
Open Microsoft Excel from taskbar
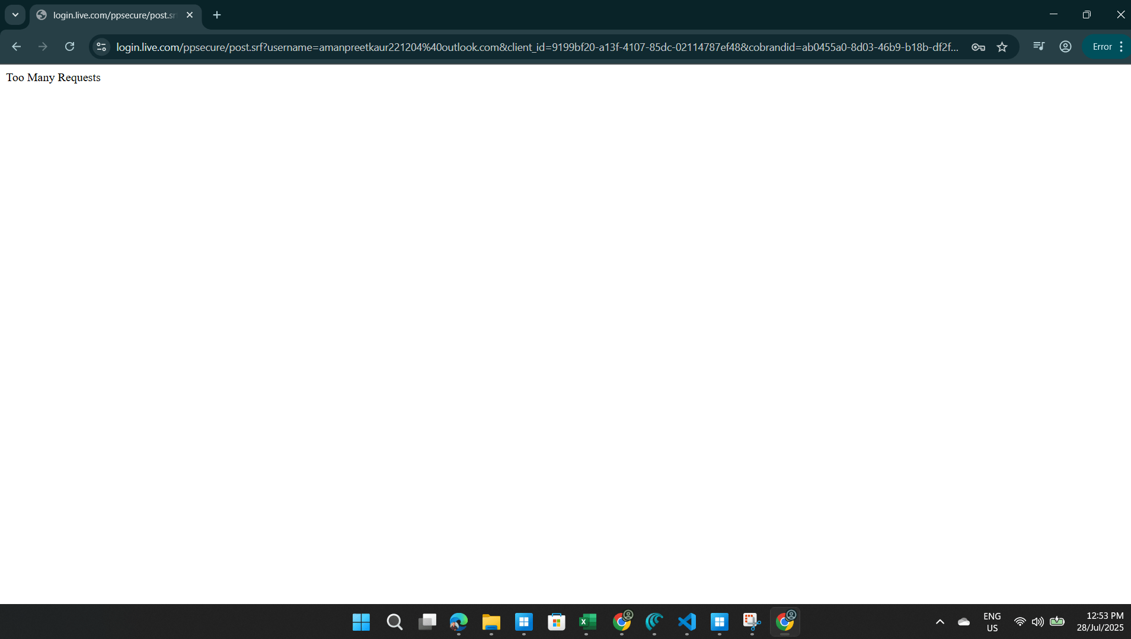(588, 622)
